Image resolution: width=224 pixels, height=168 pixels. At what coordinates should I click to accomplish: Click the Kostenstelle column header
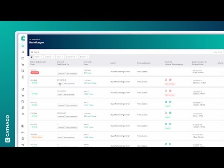(x=88, y=62)
